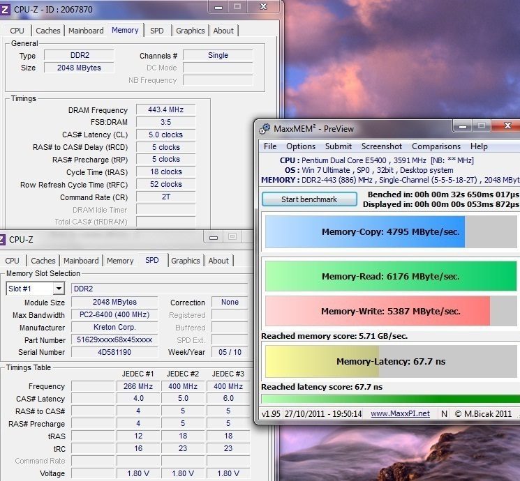The height and width of the screenshot is (481, 520).
Task: Click the Channels # Single field
Action: click(x=218, y=55)
